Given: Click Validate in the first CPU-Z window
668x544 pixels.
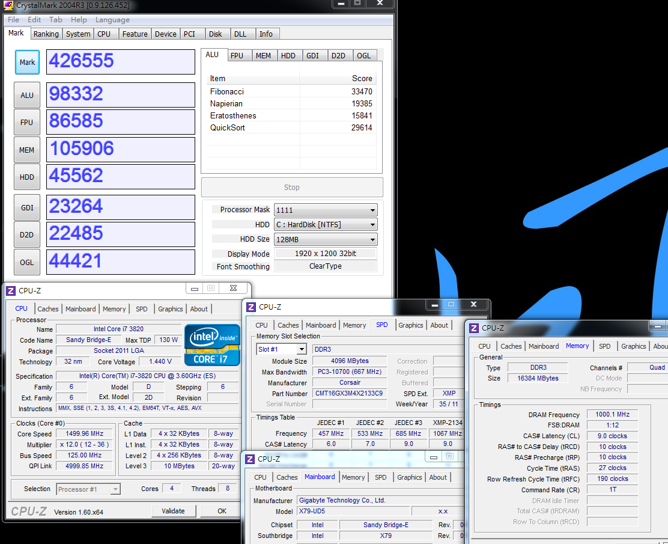Looking at the screenshot, I should [x=174, y=511].
